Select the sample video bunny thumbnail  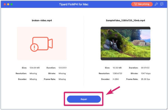point(125,44)
